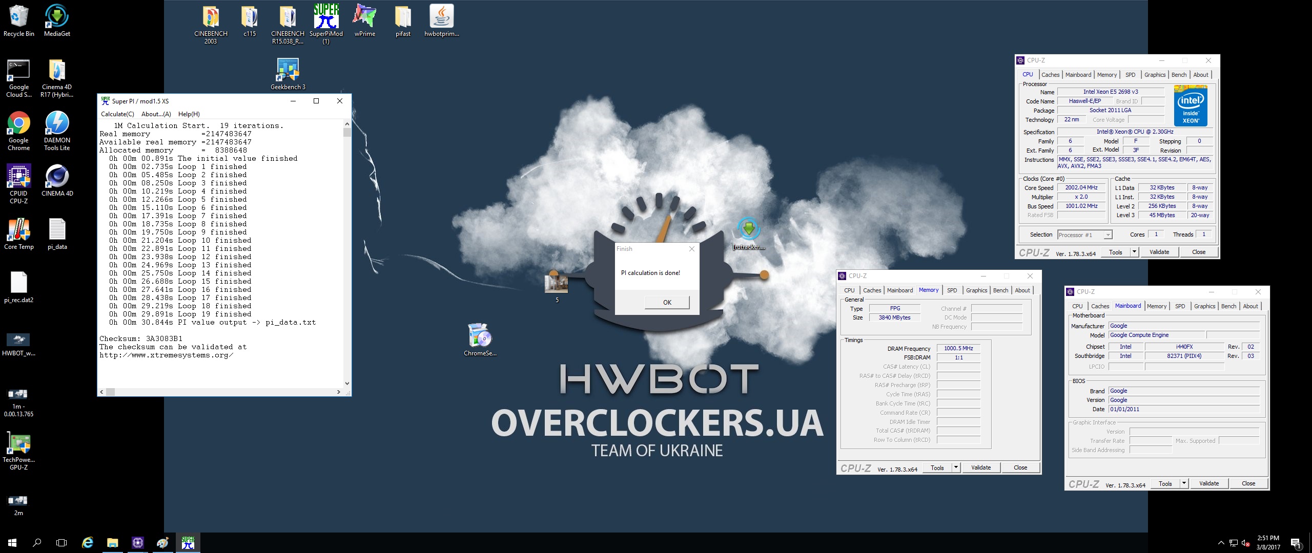This screenshot has width=1312, height=553.
Task: Open ChromeSetup installer icon
Action: tap(480, 339)
